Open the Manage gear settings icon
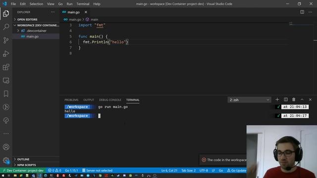Viewport: 317px width, 178px height. coord(6,161)
